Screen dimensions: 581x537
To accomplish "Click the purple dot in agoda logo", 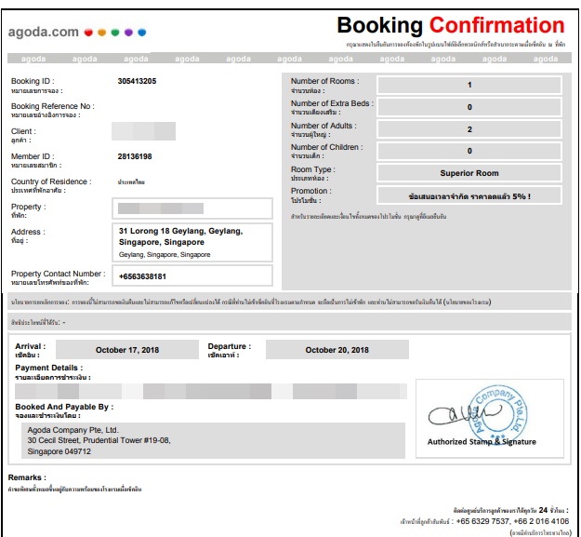I will coord(128,33).
